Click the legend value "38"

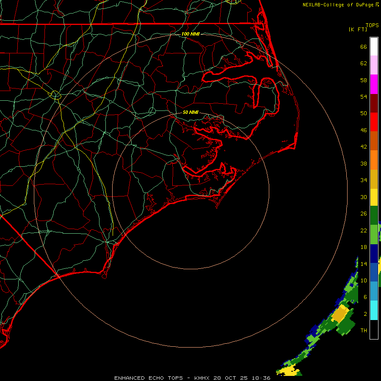[x=364, y=163]
